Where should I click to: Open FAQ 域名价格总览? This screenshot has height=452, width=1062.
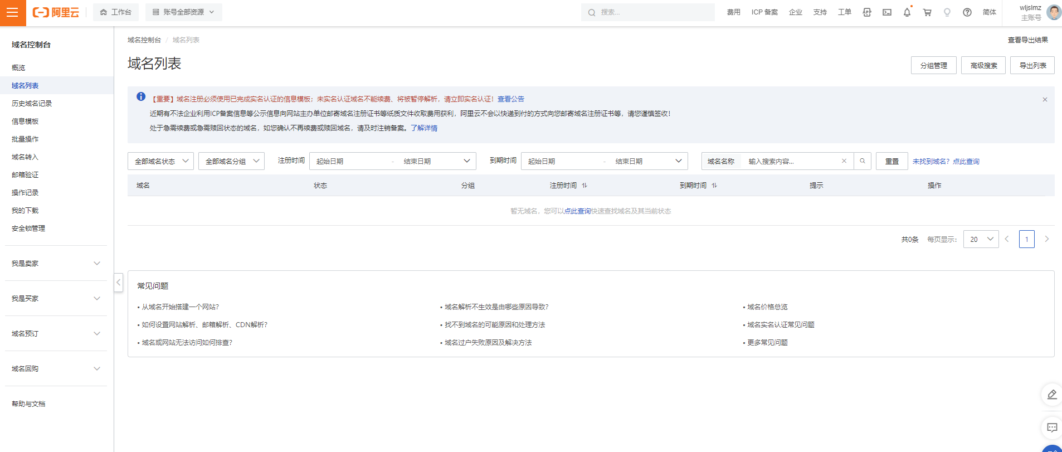[767, 307]
